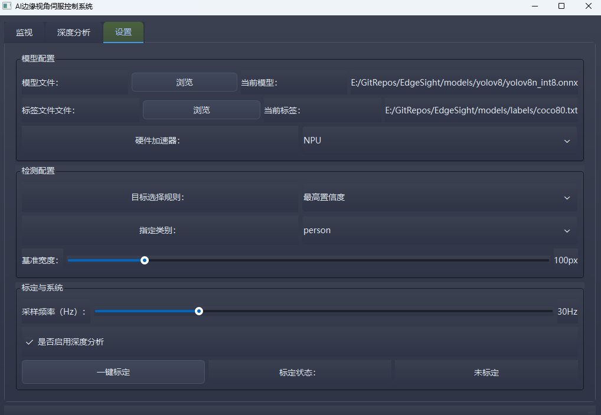The width and height of the screenshot is (601, 415).
Task: Click the application icon in title bar
Action: [8, 6]
